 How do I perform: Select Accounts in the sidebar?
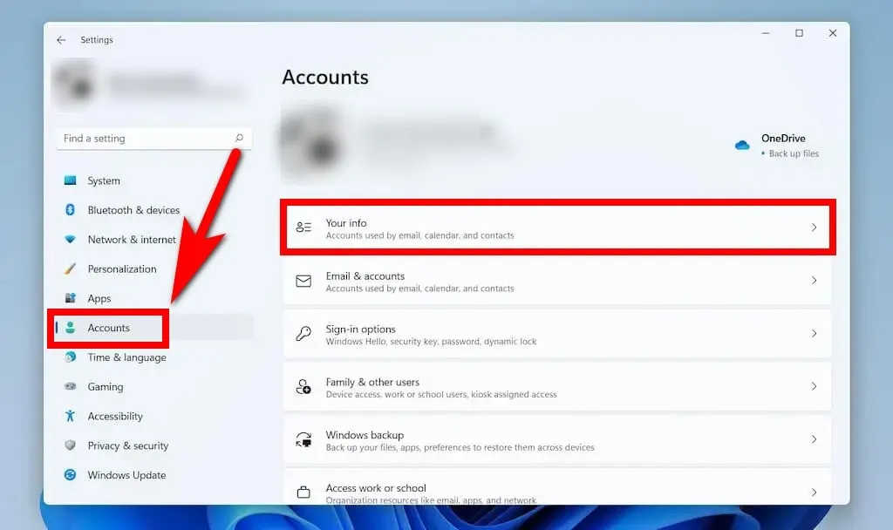coord(108,328)
